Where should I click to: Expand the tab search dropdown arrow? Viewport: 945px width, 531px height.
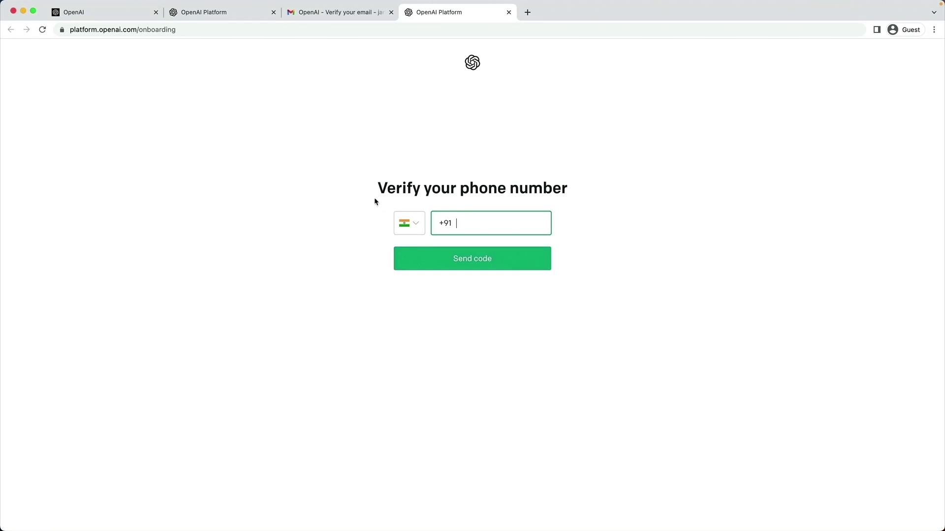click(x=934, y=12)
